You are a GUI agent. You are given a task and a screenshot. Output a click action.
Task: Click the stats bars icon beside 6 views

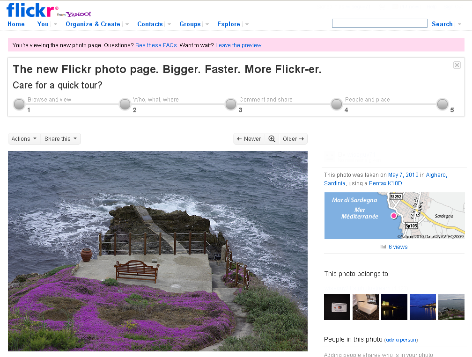383,247
